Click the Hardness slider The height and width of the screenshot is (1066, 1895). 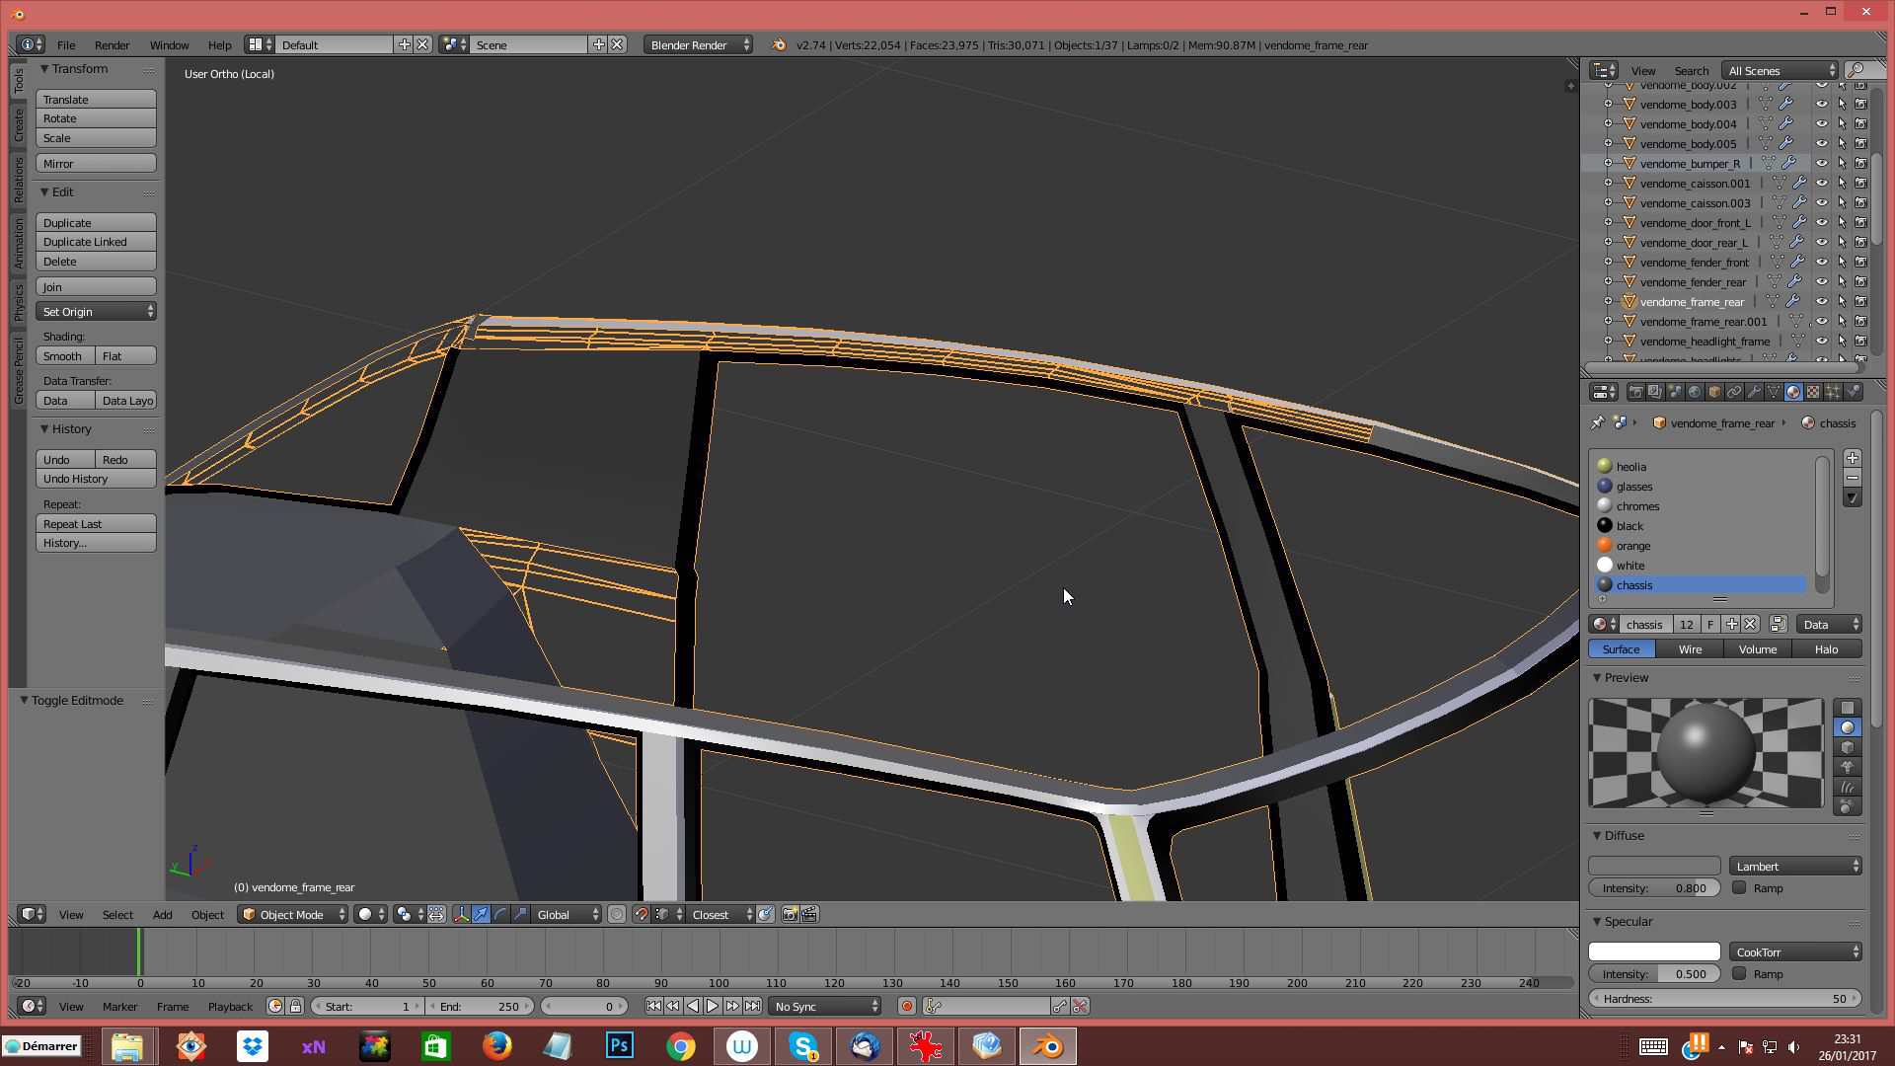(x=1724, y=998)
